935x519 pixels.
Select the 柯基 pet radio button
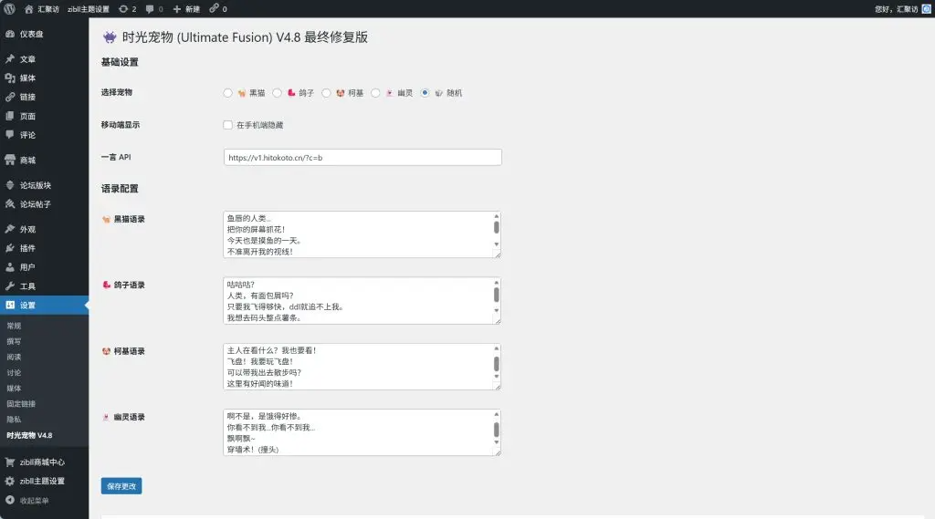[x=326, y=93]
